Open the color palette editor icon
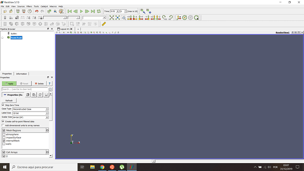Viewport: 304px width, 171px height. tap(61, 11)
